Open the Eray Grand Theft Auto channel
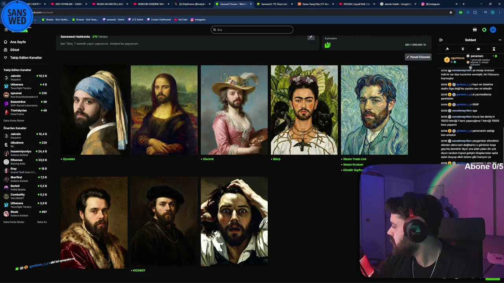The height and width of the screenshot is (283, 504). click(x=25, y=170)
